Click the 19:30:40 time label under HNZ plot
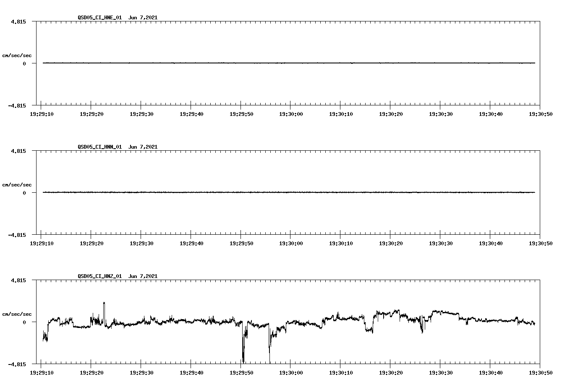This screenshot has height=388, width=570. [490, 372]
